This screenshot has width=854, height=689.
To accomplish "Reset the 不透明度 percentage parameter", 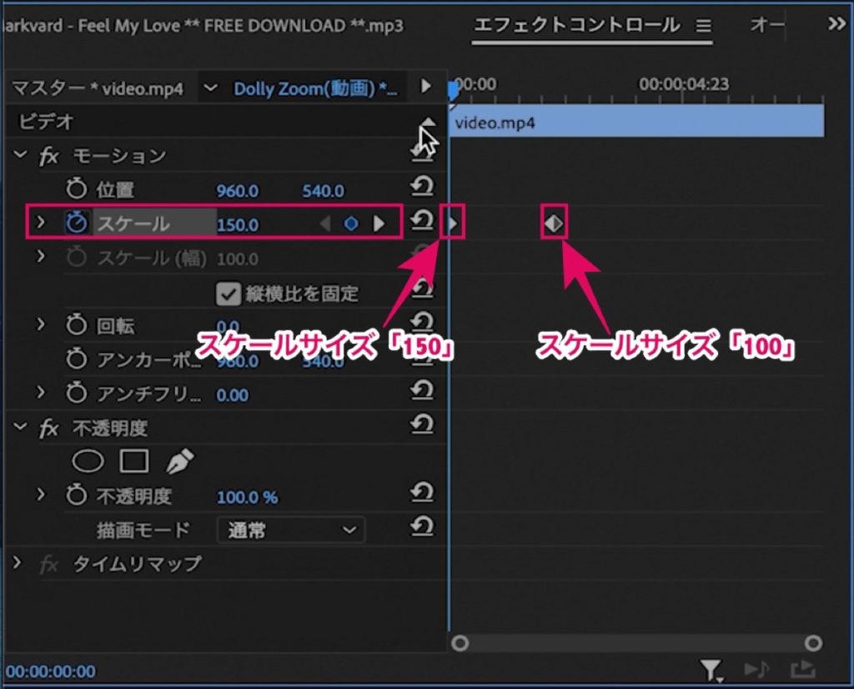I will coord(422,492).
